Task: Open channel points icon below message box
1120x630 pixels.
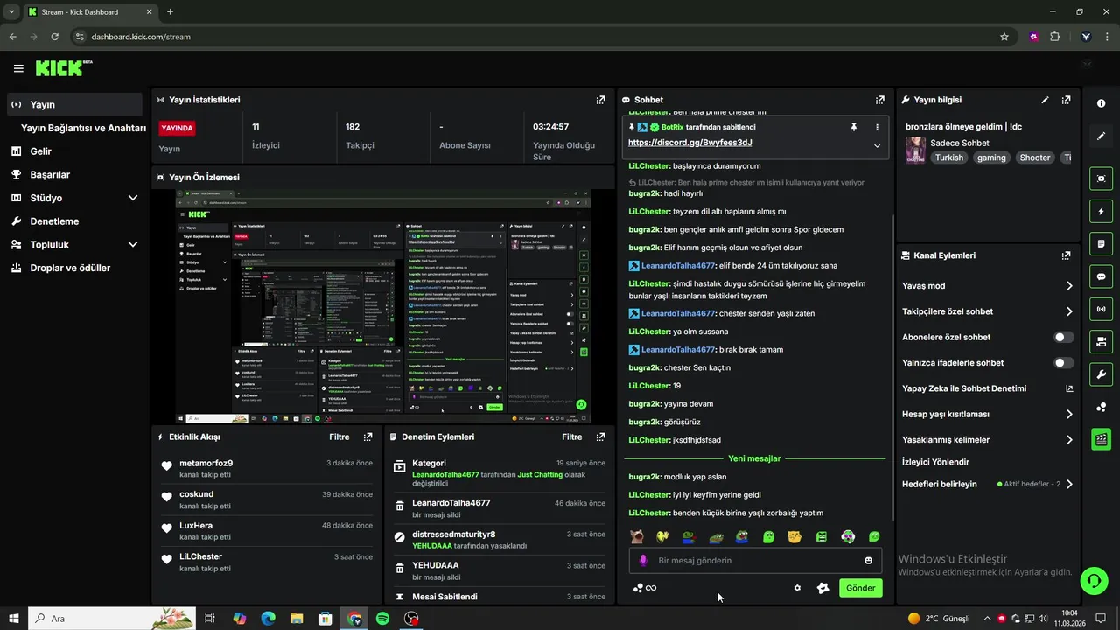Action: [x=644, y=588]
